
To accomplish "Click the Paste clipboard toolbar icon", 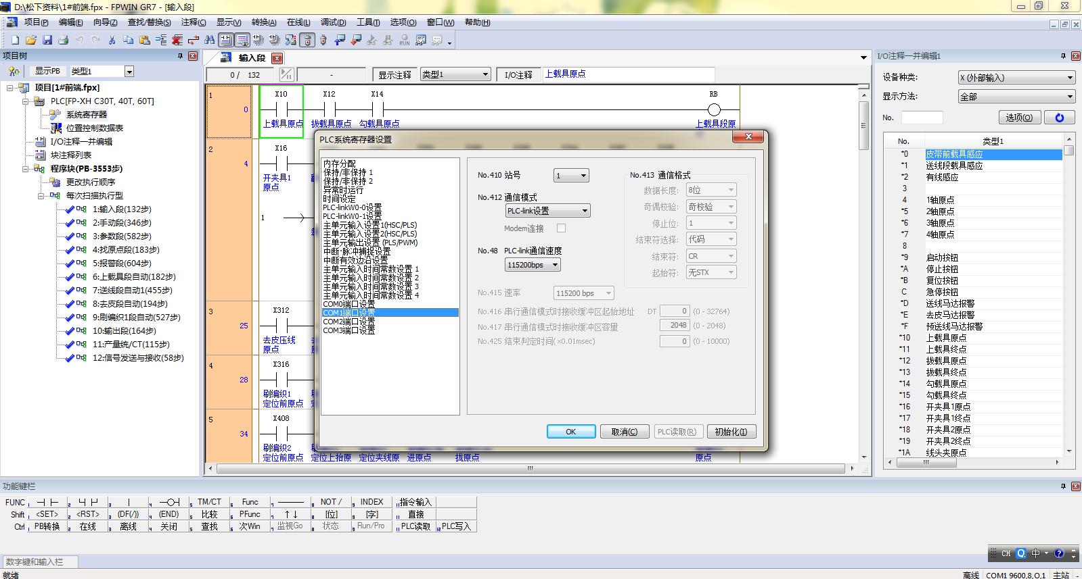I will tap(145, 41).
